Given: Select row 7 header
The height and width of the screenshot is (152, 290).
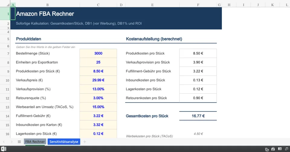Looking at the screenshot, I should click(x=5, y=53).
